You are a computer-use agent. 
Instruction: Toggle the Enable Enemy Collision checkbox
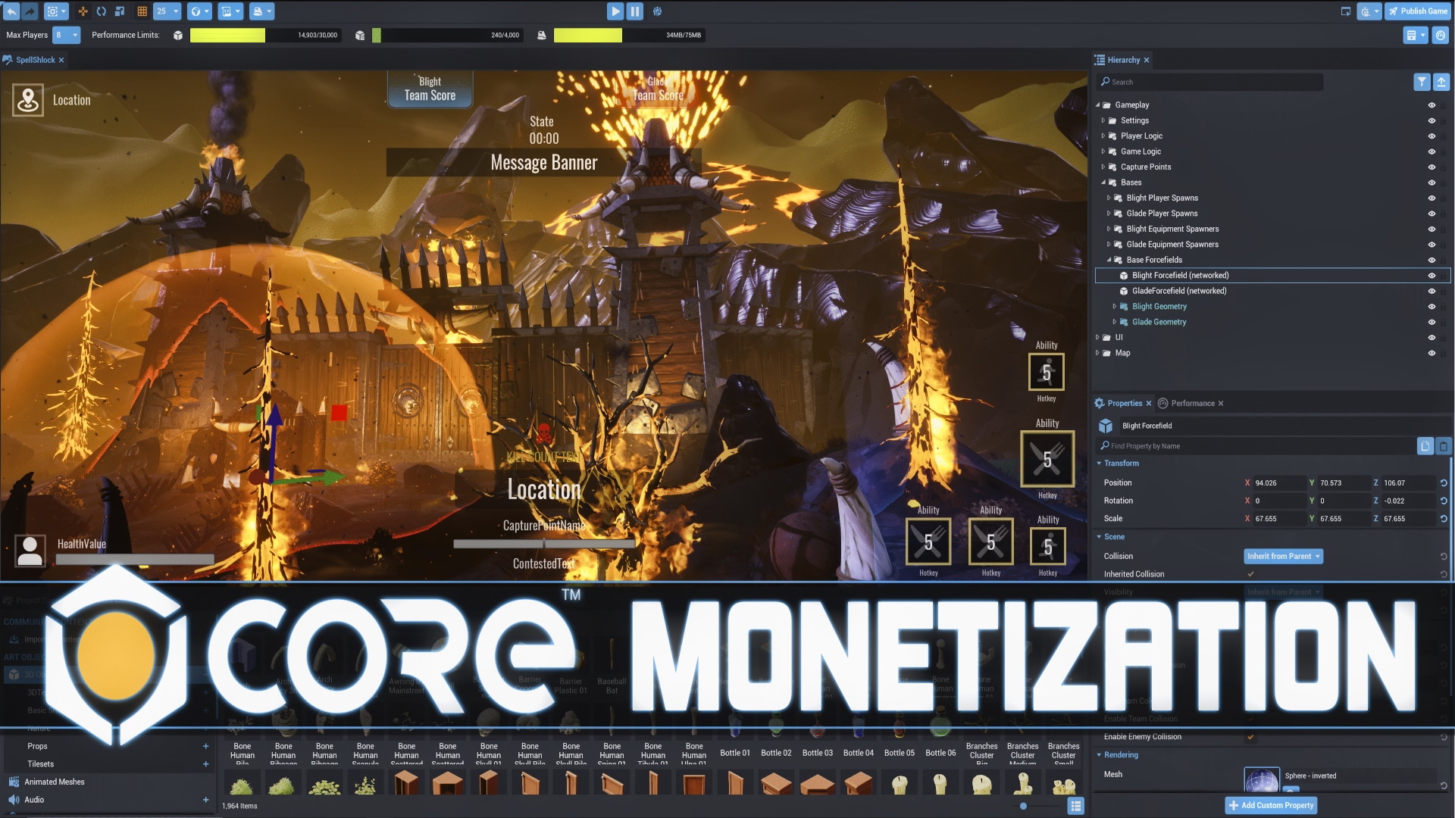[x=1250, y=737]
